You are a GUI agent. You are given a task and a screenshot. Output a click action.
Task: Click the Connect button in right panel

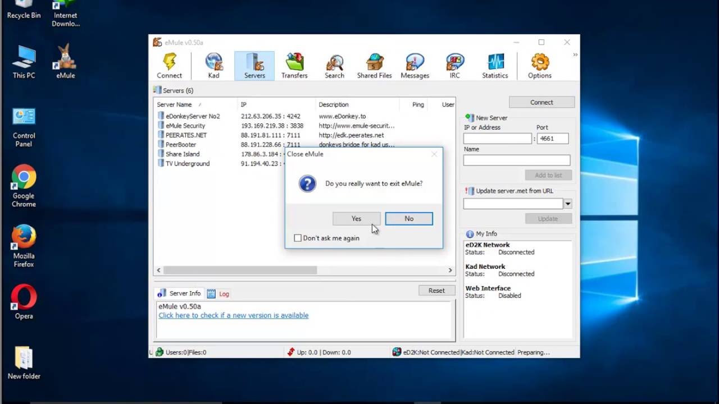(541, 102)
